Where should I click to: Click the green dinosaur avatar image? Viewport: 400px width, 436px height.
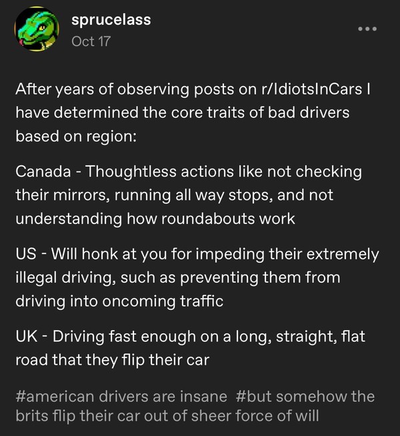pyautogui.click(x=35, y=32)
